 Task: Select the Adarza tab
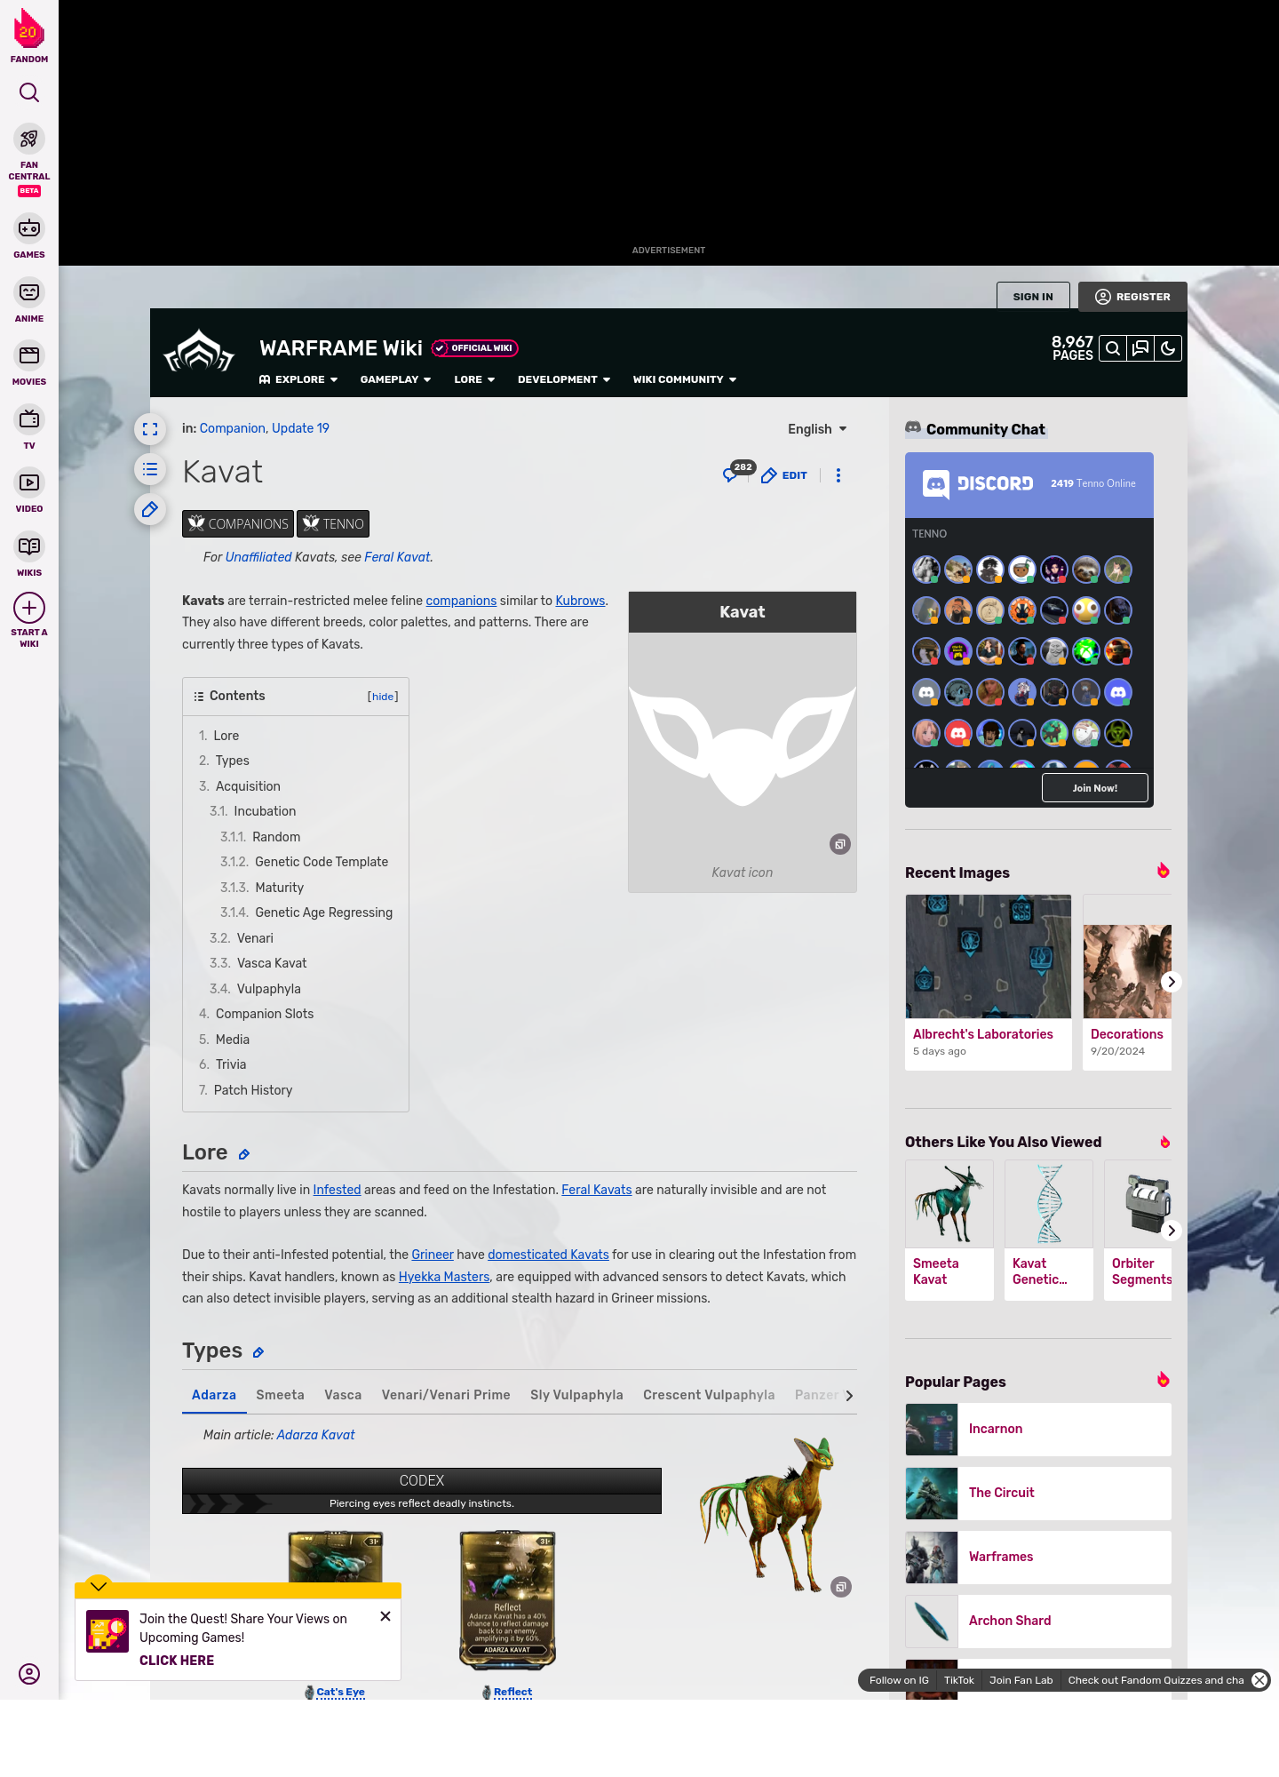click(214, 1395)
